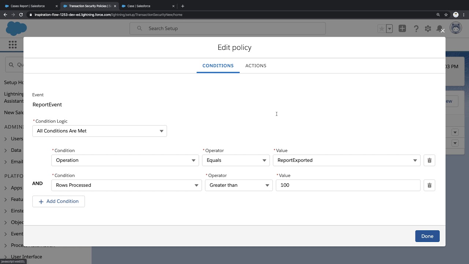Open the Chrome three-dot menu
Viewport: 469px width, 264px height.
point(464,15)
